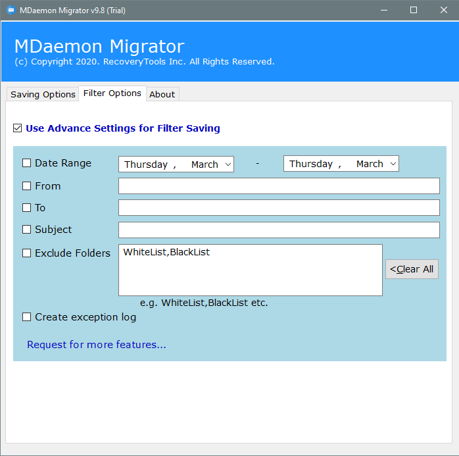
Task: Enable the Date Range checkbox
Action: pos(27,163)
